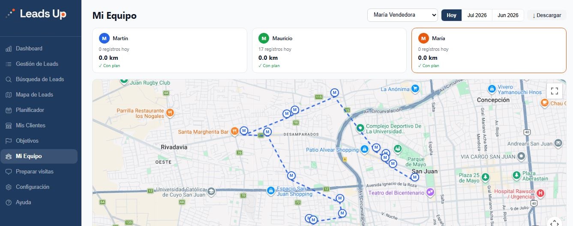This screenshot has height=226, width=573.
Task: Click the route marker next to Santa Margherita Bar
Action: [244, 130]
